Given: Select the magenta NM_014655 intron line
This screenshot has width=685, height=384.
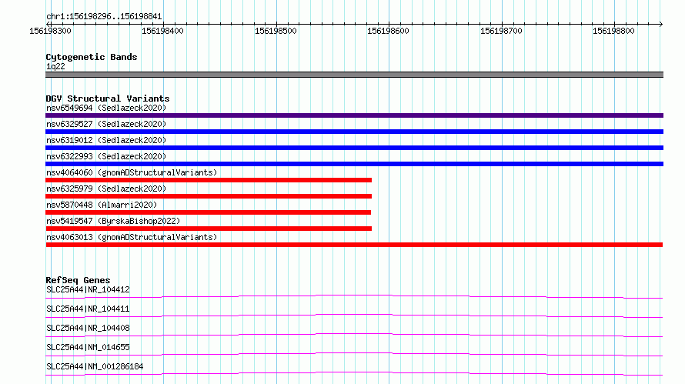Looking at the screenshot, I should click(x=354, y=354).
